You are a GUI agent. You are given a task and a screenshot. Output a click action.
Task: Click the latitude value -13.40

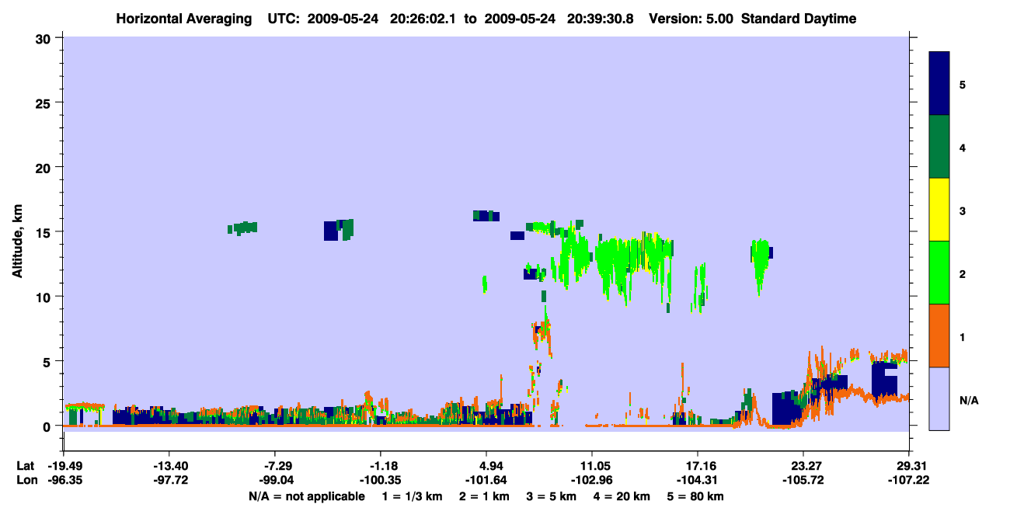pos(169,466)
